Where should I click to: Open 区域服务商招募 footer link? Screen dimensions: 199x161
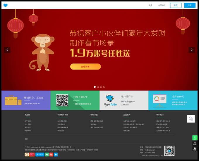click(162, 124)
